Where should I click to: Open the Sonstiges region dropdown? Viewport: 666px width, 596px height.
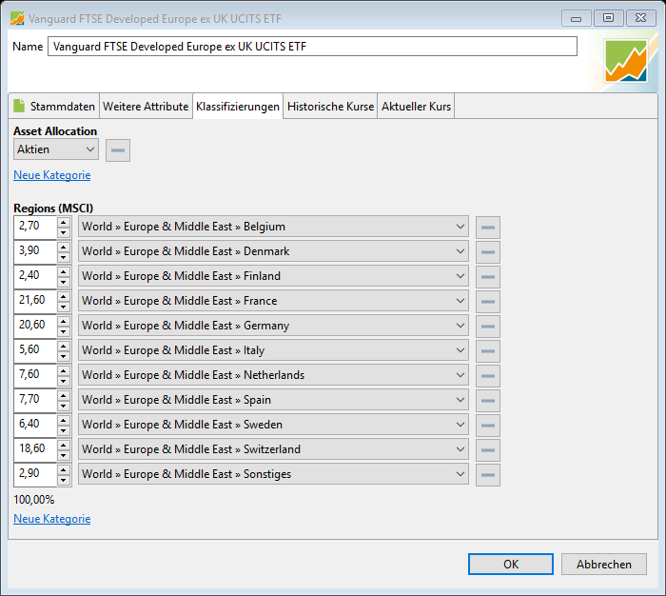coord(273,473)
